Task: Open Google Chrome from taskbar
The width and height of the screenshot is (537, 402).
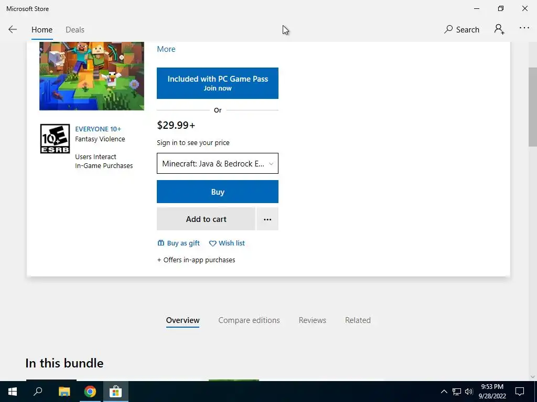Action: point(90,392)
